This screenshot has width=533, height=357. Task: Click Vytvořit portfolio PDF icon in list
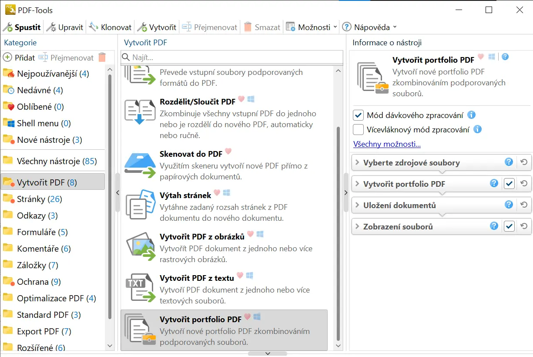point(140,329)
